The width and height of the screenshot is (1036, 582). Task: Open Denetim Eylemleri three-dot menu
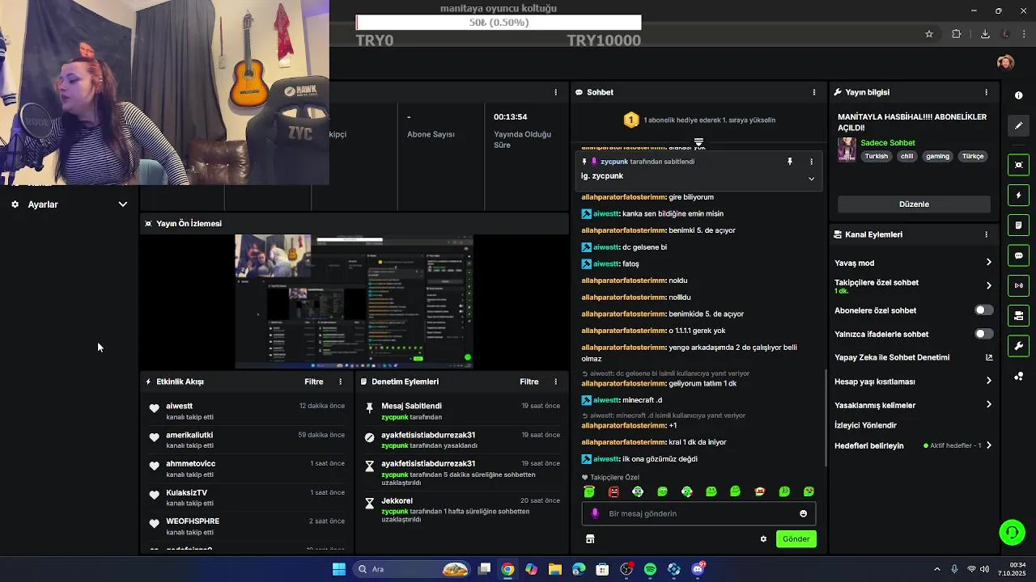click(555, 382)
